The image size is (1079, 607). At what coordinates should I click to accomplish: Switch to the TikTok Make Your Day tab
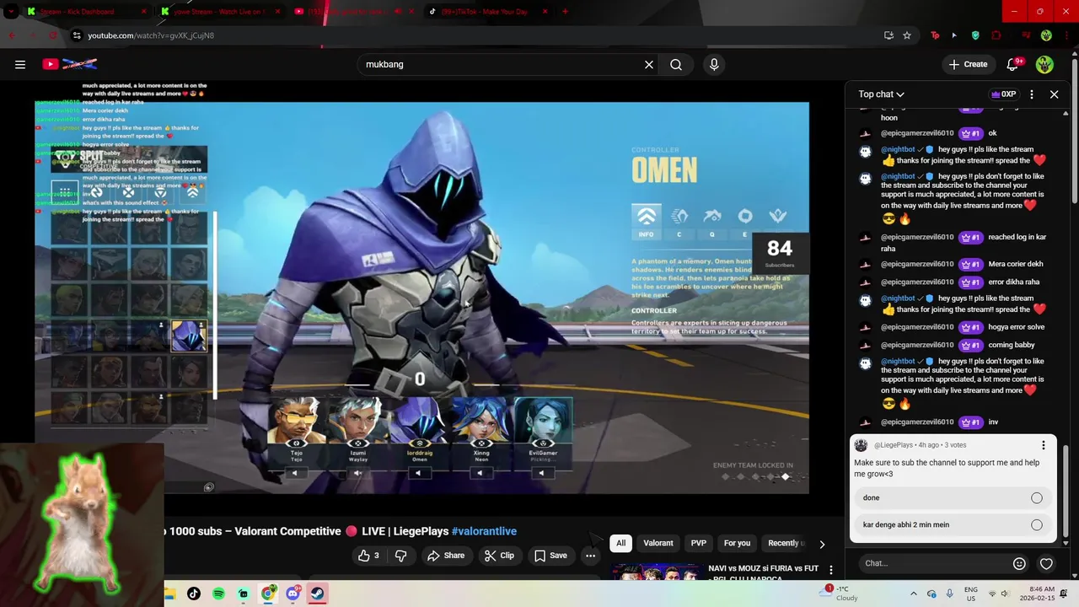click(485, 12)
